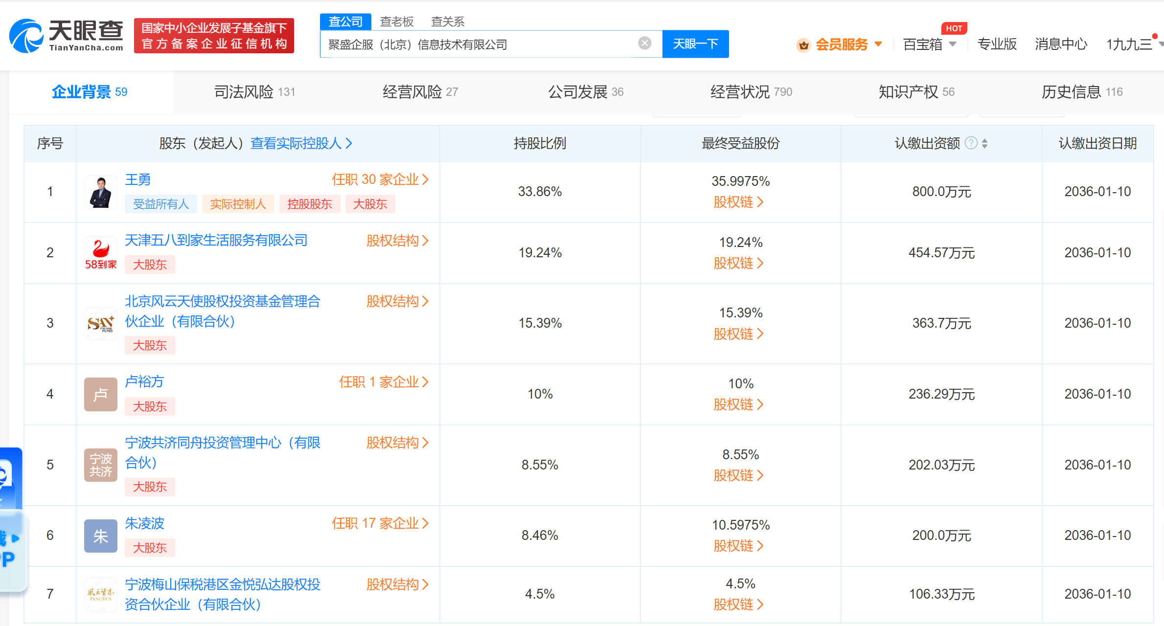Open 北京风云天使股权投资基金 company link
The image size is (1164, 626).
(223, 311)
